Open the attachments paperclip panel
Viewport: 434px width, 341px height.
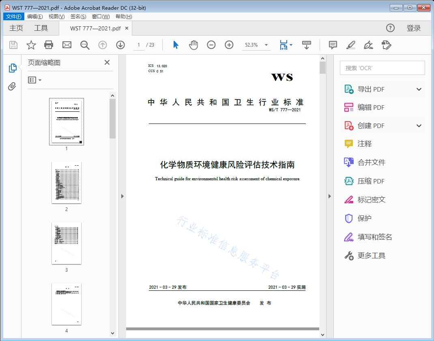click(12, 86)
